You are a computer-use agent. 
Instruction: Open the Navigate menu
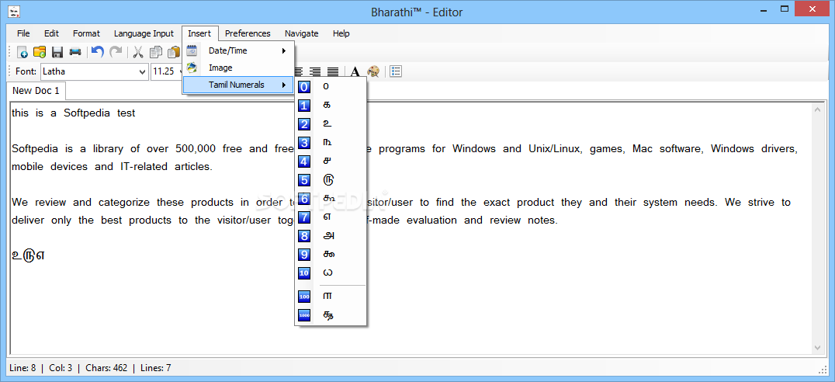pos(301,33)
